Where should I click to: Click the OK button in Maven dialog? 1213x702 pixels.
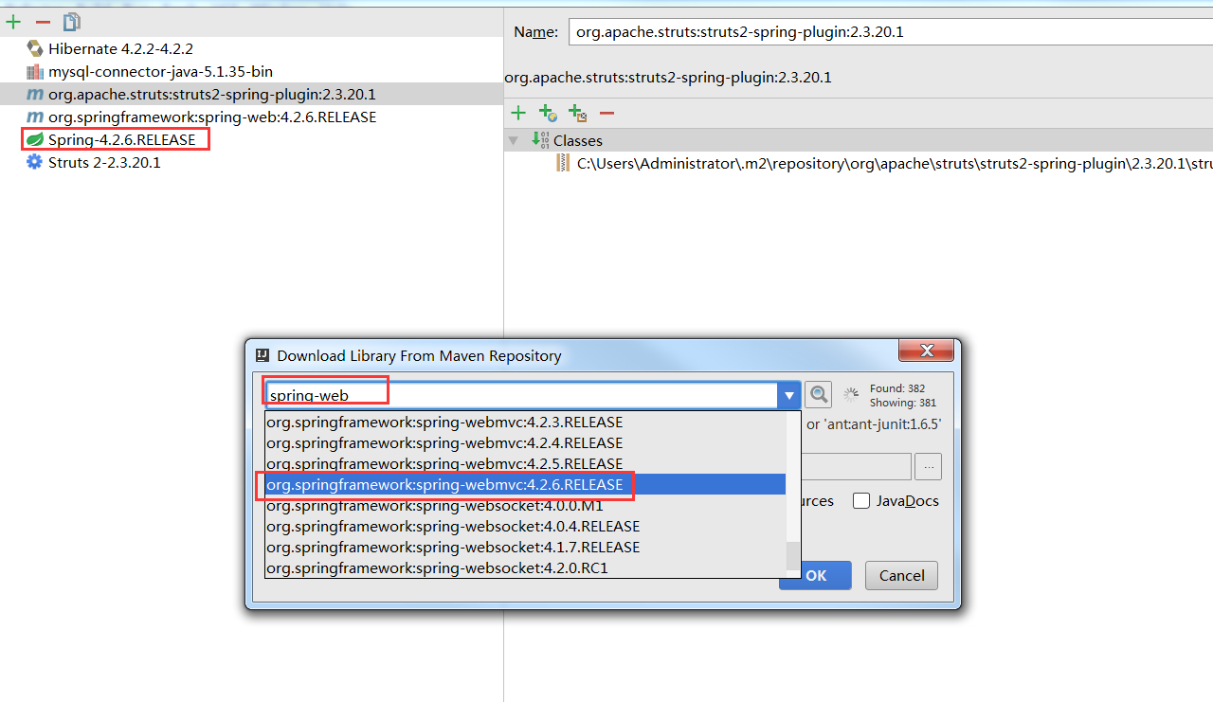click(816, 575)
